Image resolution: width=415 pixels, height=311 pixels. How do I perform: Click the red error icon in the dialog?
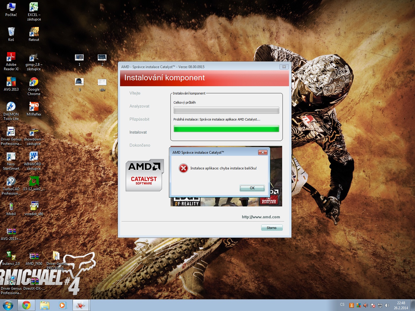pos(183,168)
